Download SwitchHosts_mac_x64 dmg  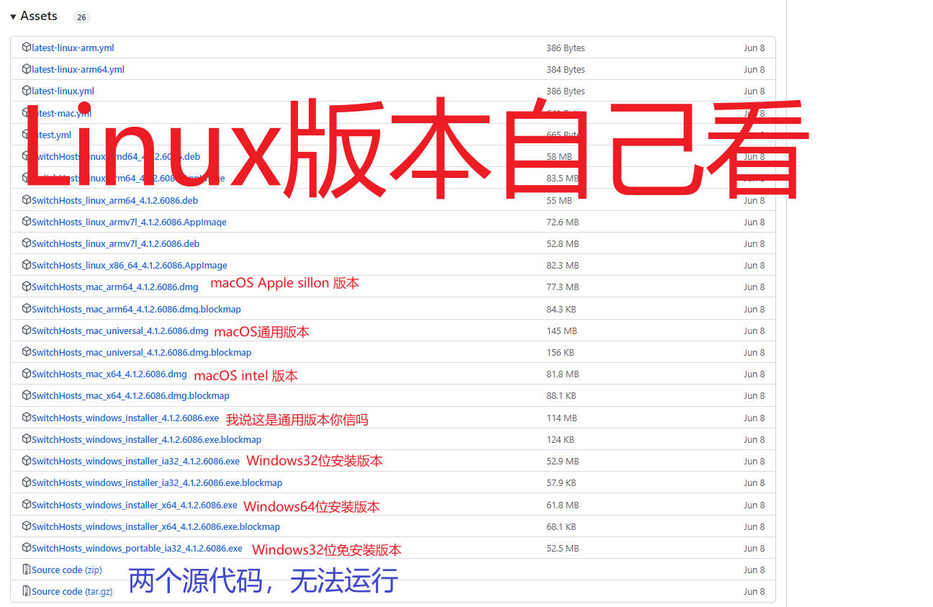[109, 374]
